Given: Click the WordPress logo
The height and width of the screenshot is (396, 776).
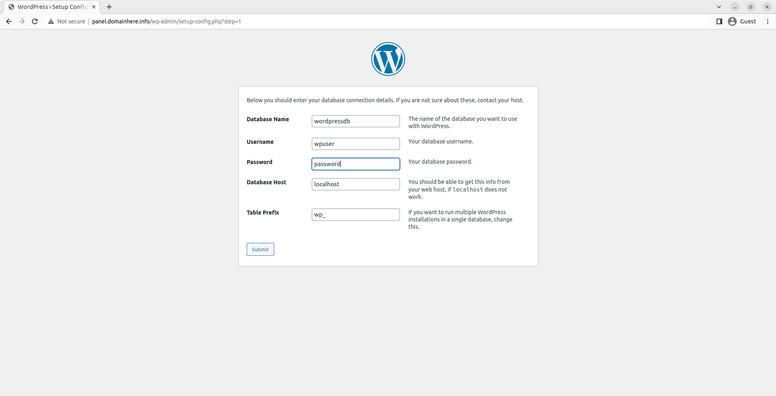Looking at the screenshot, I should click(x=388, y=59).
